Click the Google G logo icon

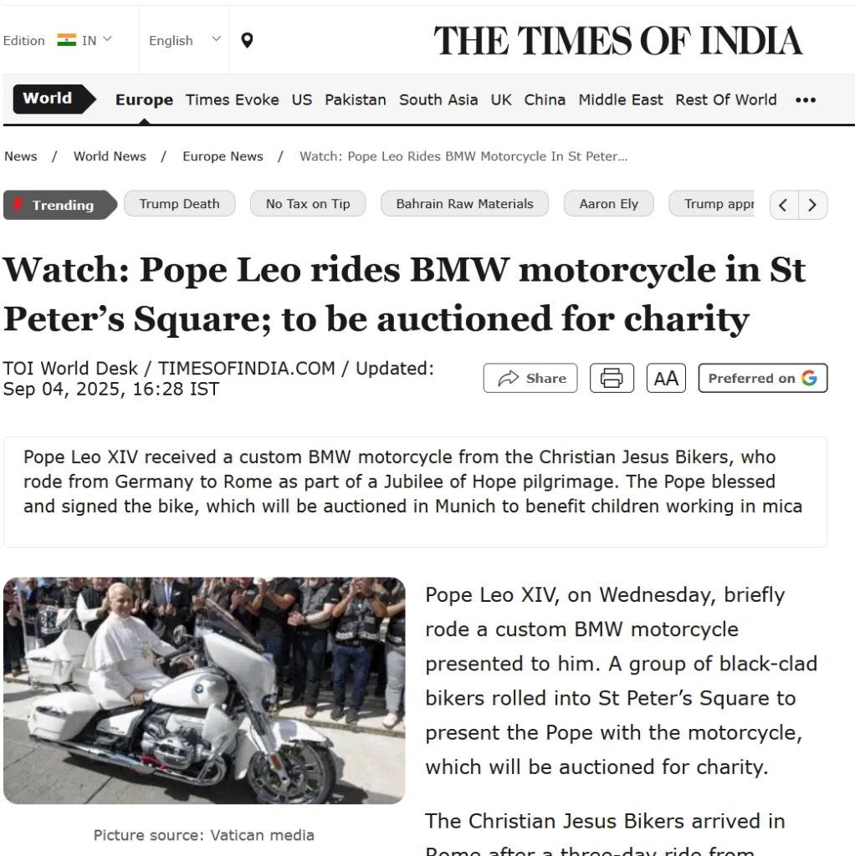coord(809,378)
